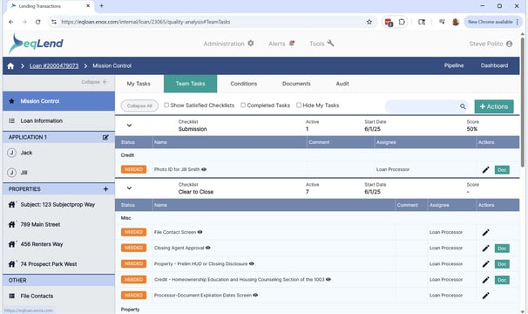Toggle eye icon for Prelim HUD or Closing Disclosure
Image resolution: width=528 pixels, height=314 pixels.
pyautogui.click(x=252, y=263)
